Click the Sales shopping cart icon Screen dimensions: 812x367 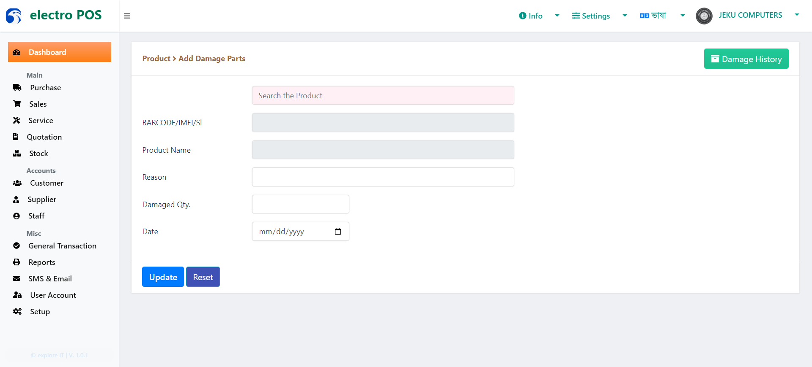click(17, 104)
